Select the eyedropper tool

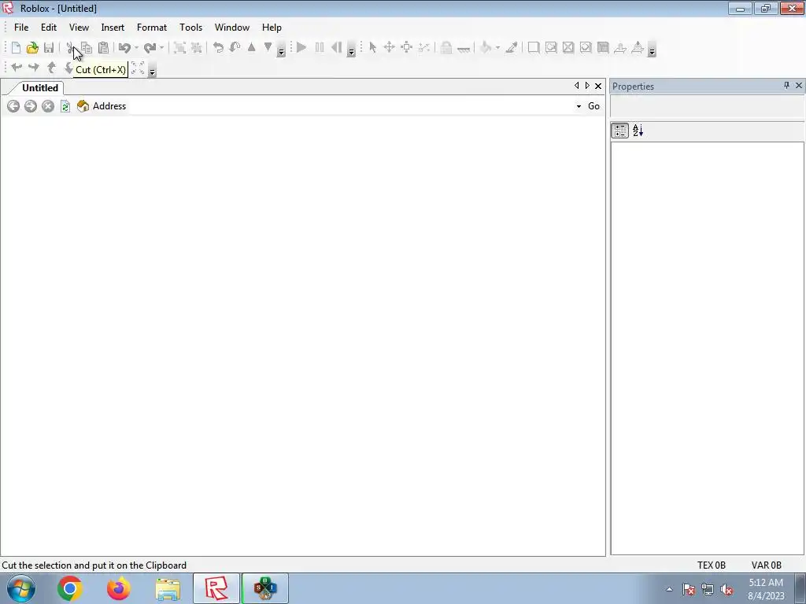pyautogui.click(x=512, y=48)
